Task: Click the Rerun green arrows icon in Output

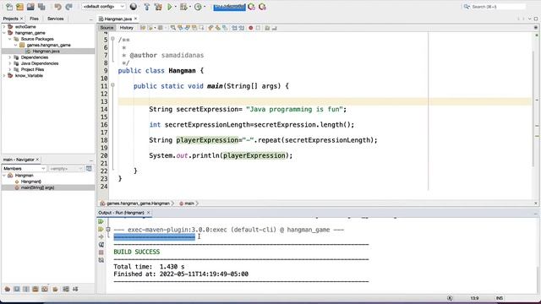Action: click(x=101, y=221)
